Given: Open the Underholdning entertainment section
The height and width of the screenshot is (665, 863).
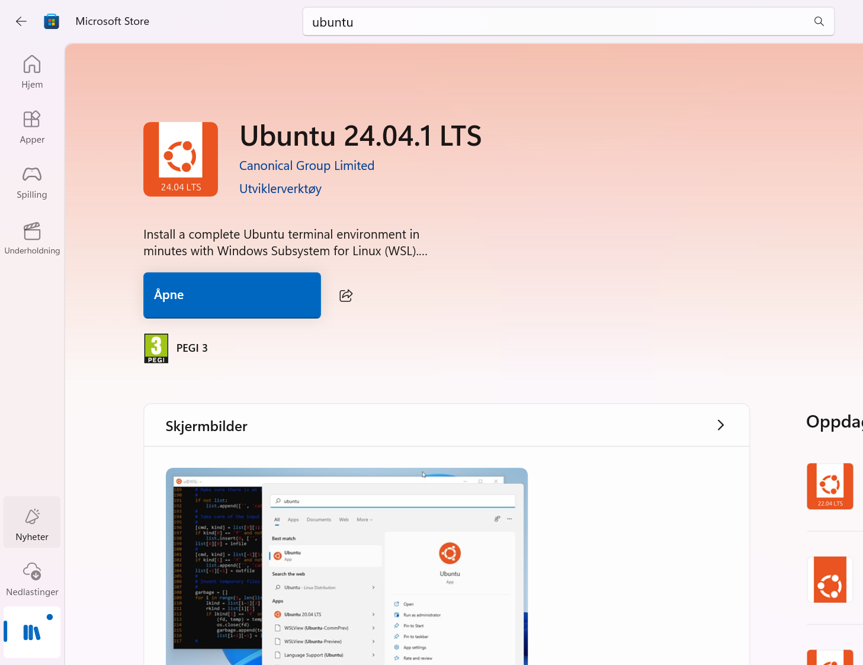Looking at the screenshot, I should point(32,238).
